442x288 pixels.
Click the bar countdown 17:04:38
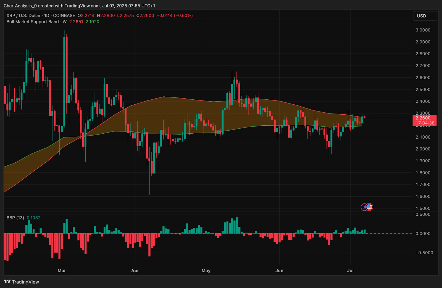425,123
